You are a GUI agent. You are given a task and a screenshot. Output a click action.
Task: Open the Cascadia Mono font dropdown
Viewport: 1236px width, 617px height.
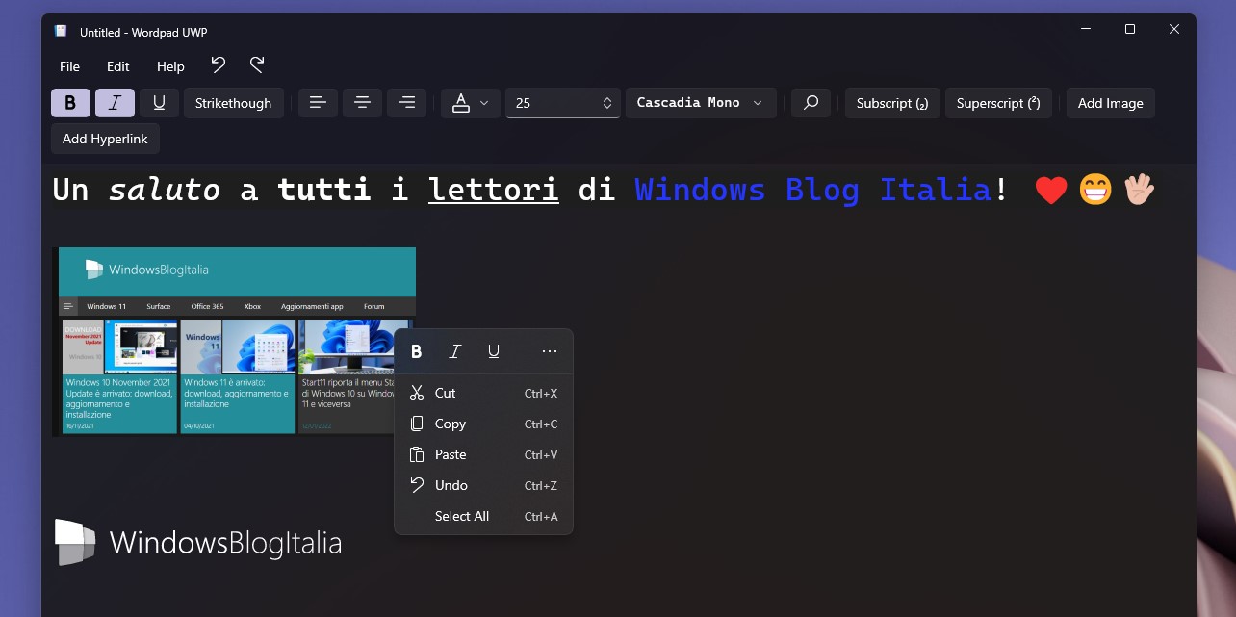(701, 103)
